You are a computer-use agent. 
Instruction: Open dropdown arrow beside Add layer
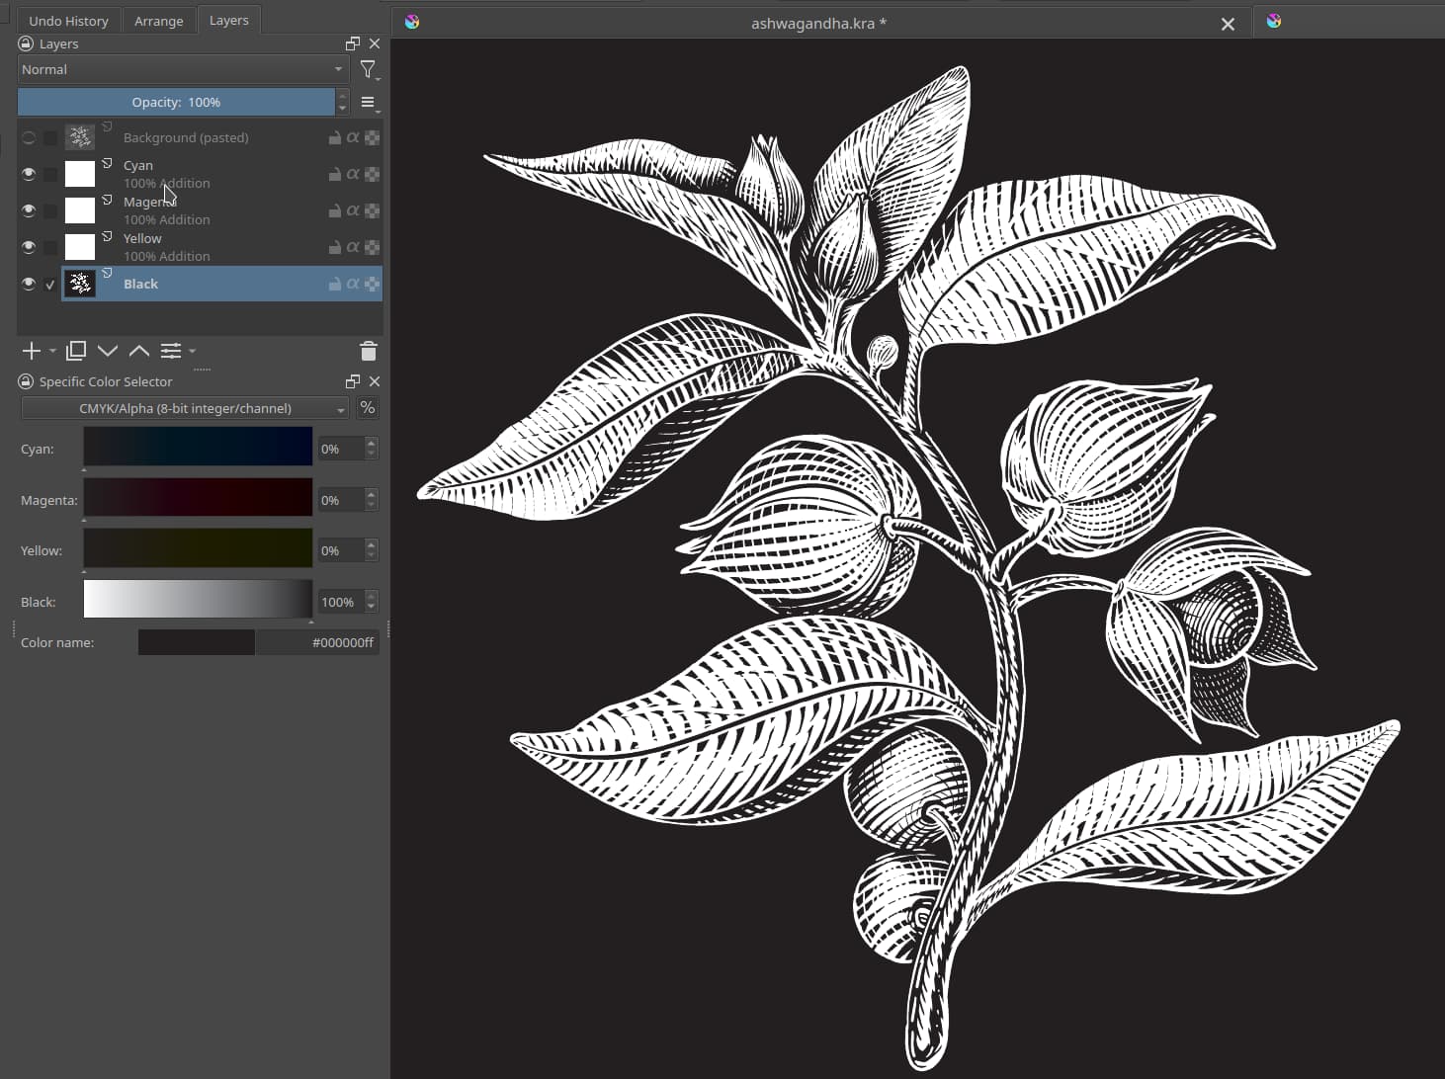point(52,351)
